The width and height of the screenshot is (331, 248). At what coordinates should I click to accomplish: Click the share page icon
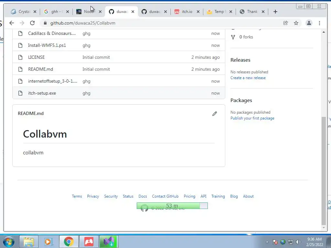click(x=286, y=23)
